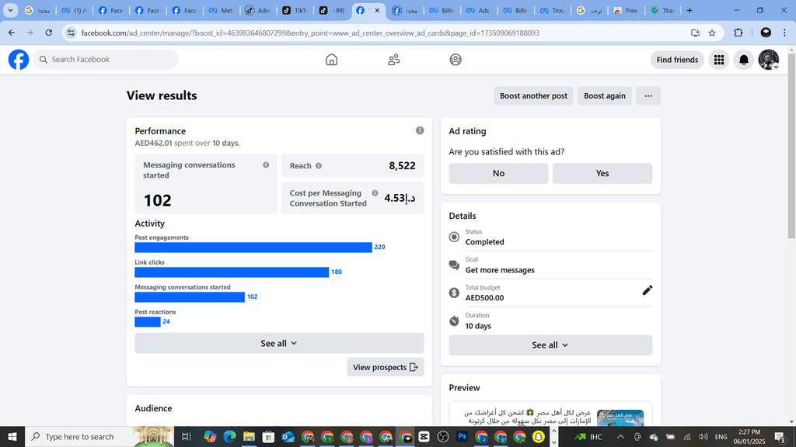Click the Boost again button

click(x=605, y=95)
